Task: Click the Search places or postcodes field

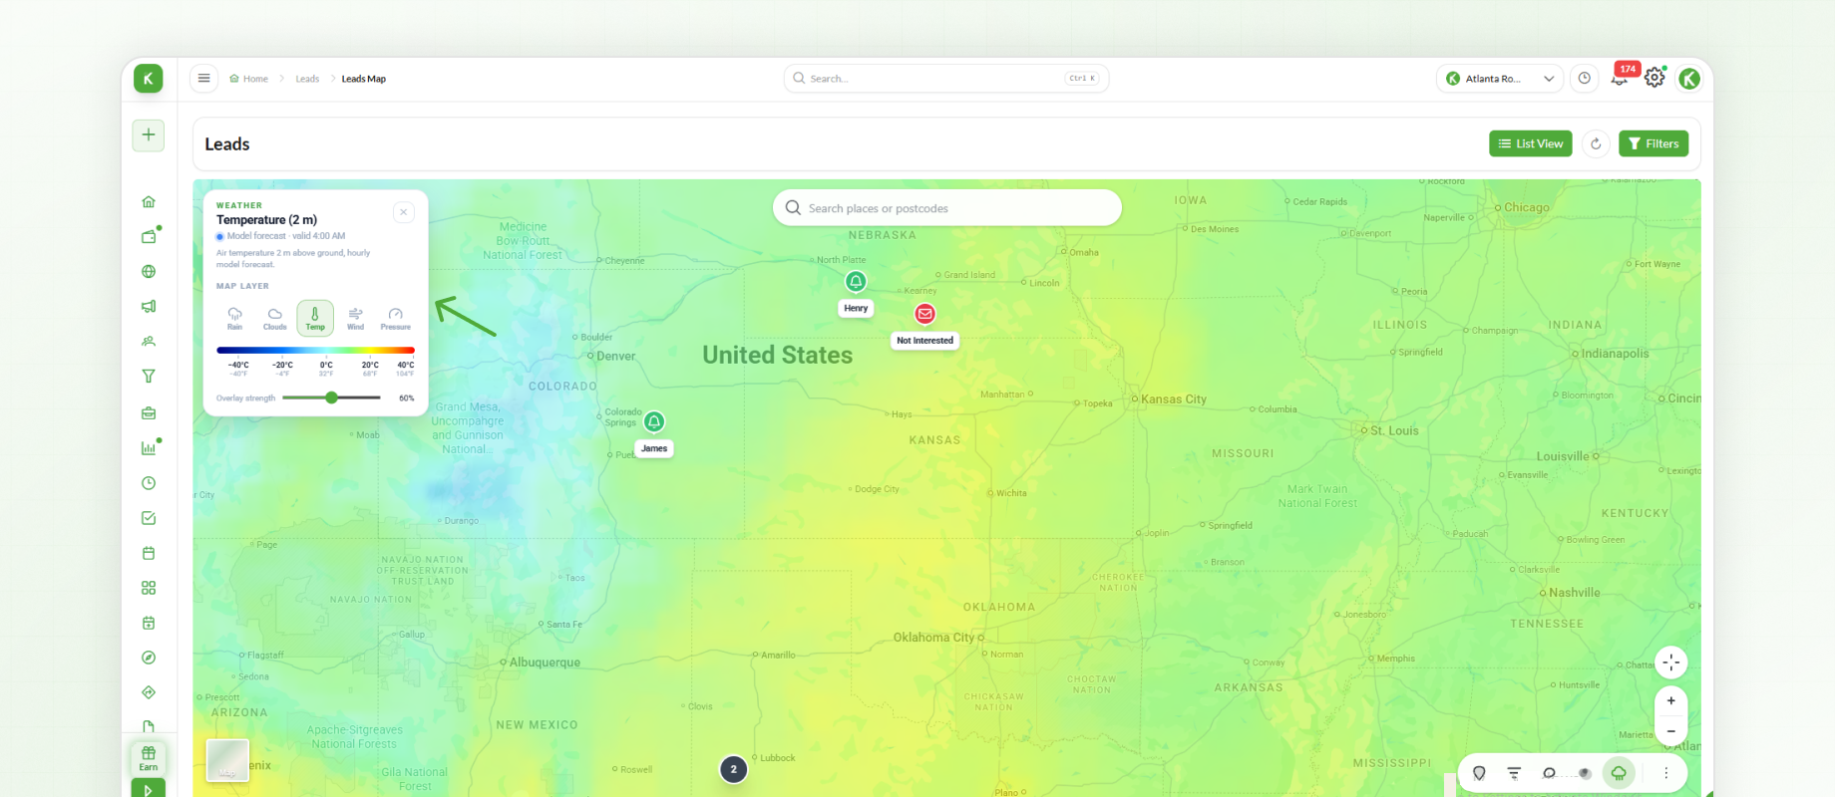Action: pos(947,208)
